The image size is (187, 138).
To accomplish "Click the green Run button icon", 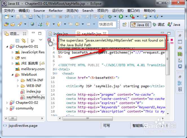I will [121, 17].
